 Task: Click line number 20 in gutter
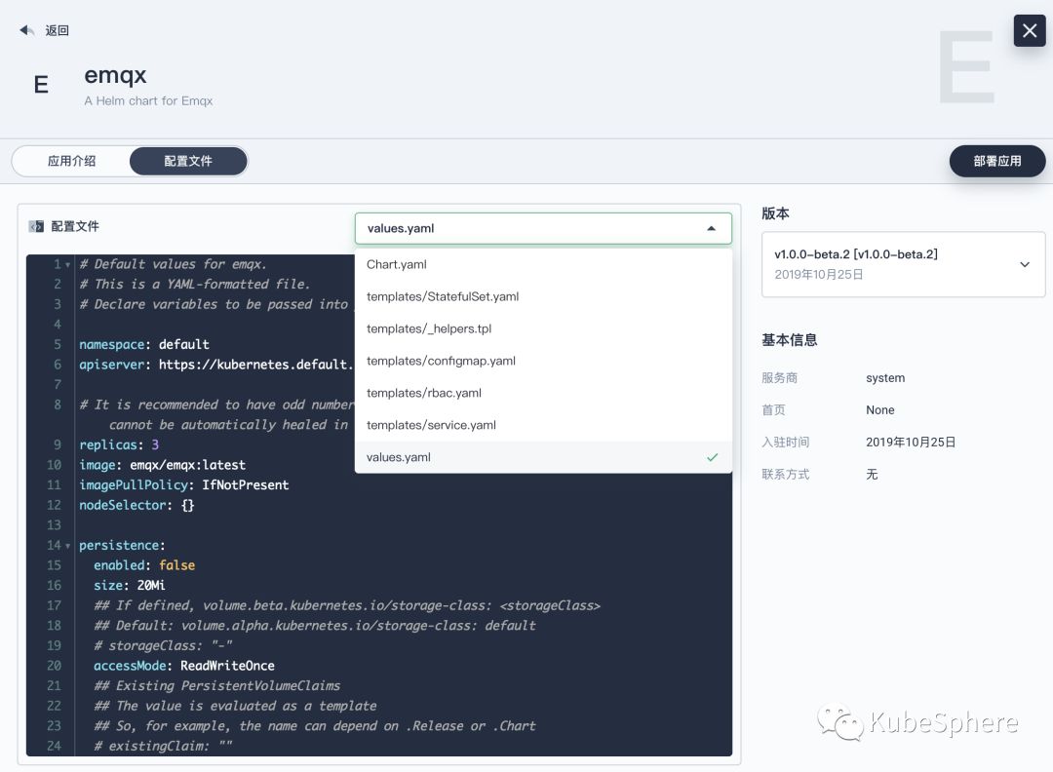pos(54,666)
